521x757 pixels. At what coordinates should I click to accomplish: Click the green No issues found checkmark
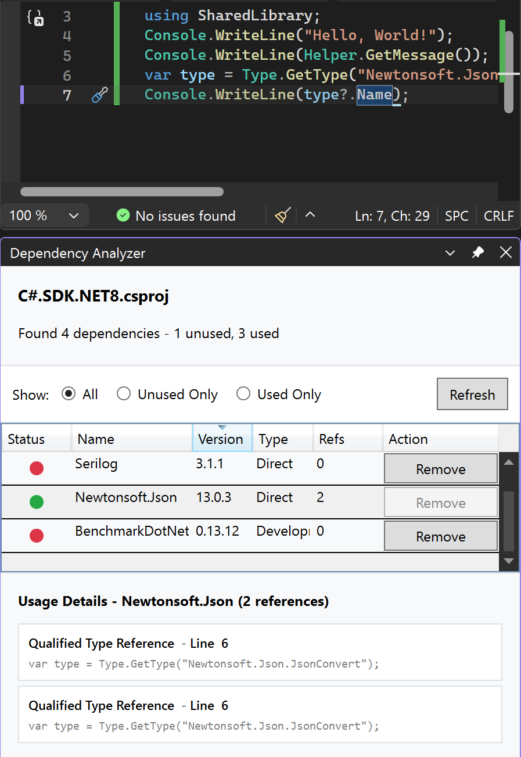click(x=123, y=216)
